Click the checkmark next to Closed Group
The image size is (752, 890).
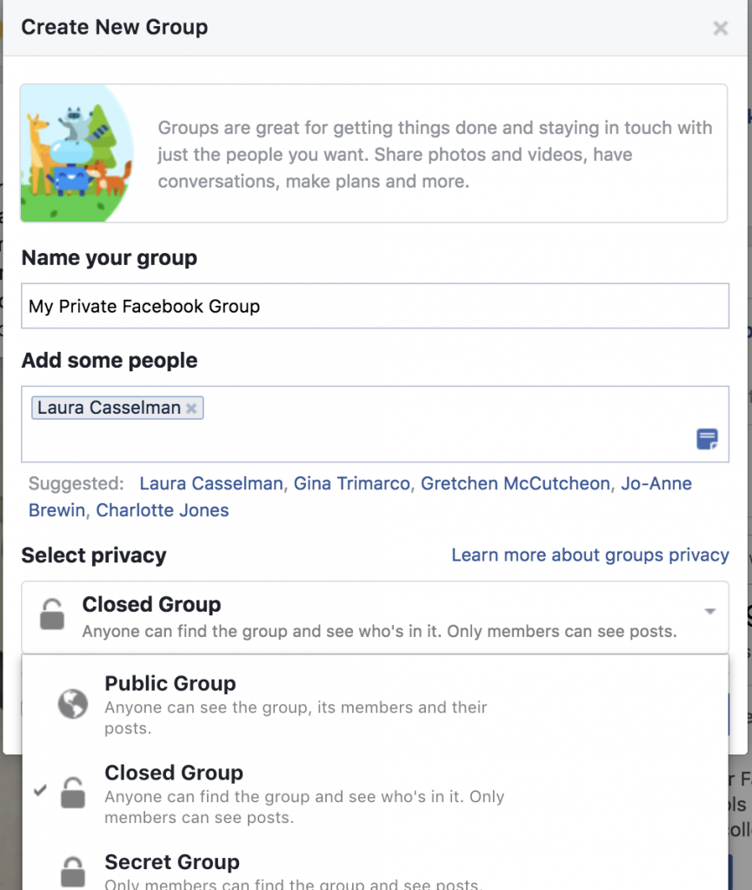point(39,792)
